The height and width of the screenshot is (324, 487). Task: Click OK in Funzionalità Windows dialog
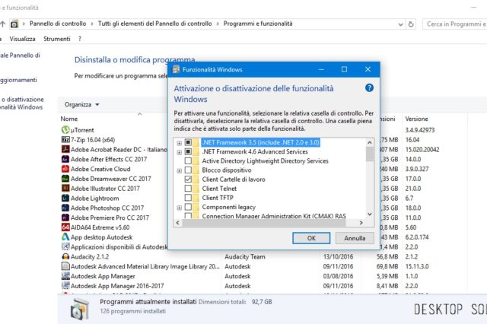tap(311, 238)
